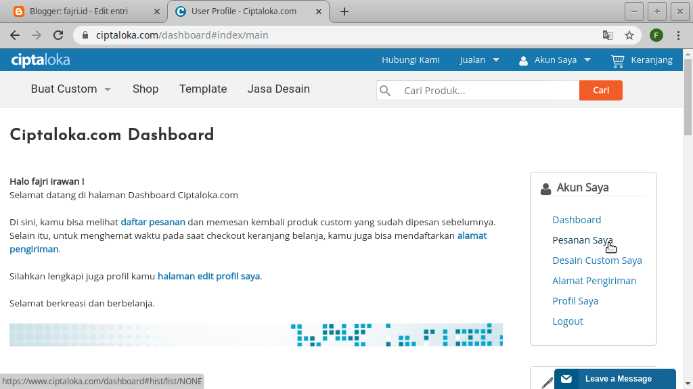Screen dimensions: 693x389
Task: Click the scrollbar up arrow
Action: pyautogui.click(x=688, y=54)
